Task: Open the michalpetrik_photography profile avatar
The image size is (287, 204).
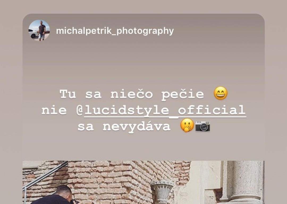Action: coord(39,30)
